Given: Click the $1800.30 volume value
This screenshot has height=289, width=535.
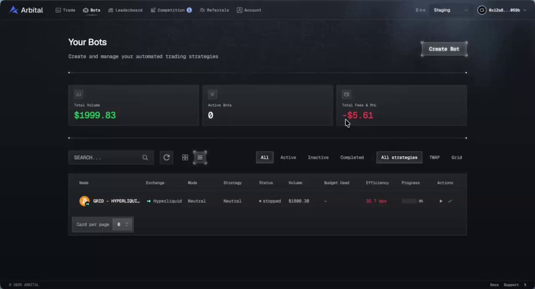Looking at the screenshot, I should 299,201.
